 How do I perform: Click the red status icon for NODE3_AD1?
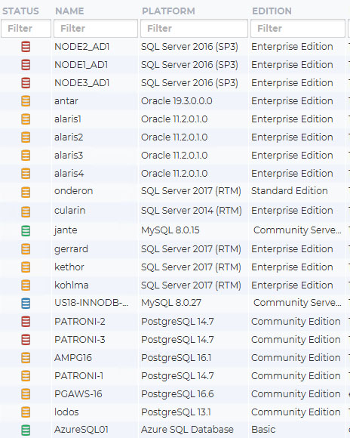point(26,83)
